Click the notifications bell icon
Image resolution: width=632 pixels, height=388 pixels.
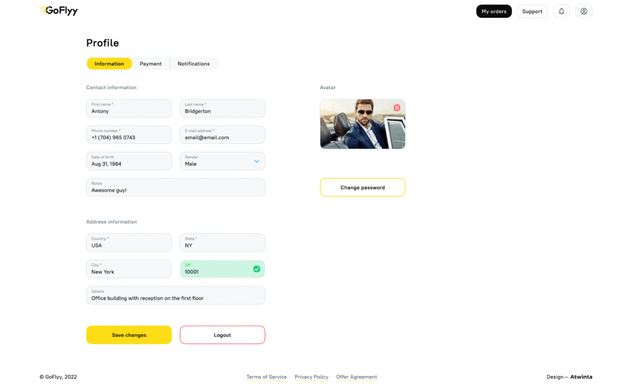(x=561, y=11)
